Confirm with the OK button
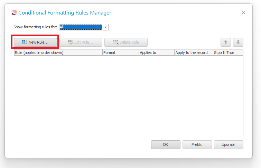Screen dimensions: 261x168 click(x=166, y=144)
